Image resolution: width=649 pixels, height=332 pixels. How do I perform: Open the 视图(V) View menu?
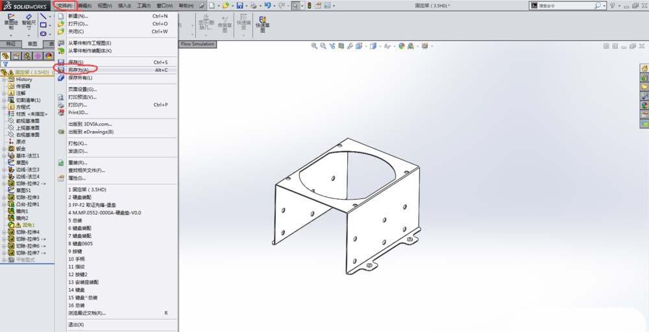pyautogui.click(x=104, y=6)
